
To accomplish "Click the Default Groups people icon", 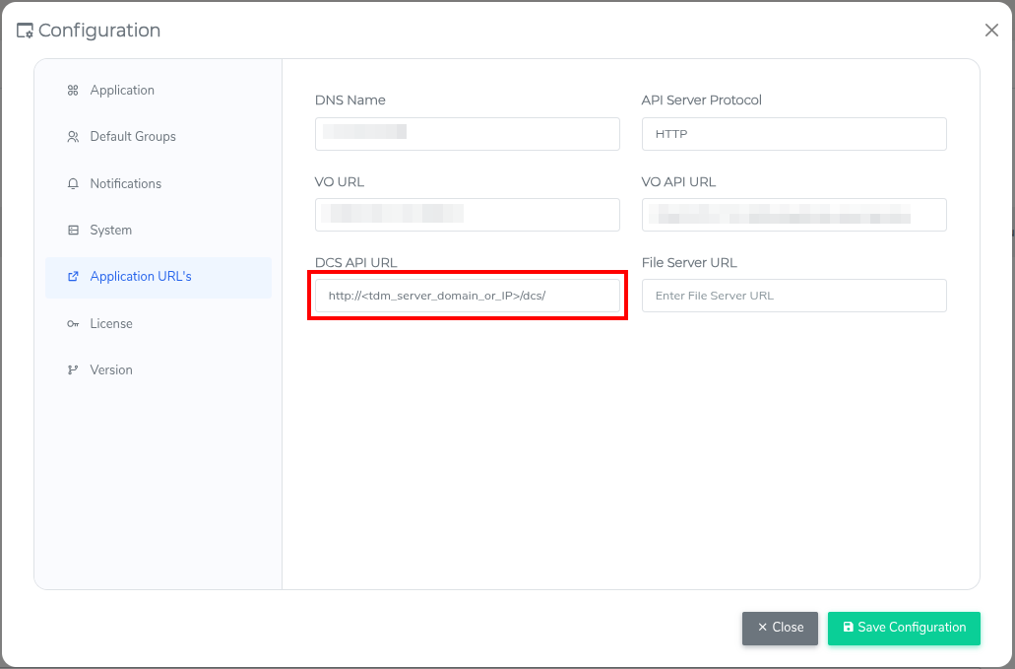I will click(x=73, y=137).
